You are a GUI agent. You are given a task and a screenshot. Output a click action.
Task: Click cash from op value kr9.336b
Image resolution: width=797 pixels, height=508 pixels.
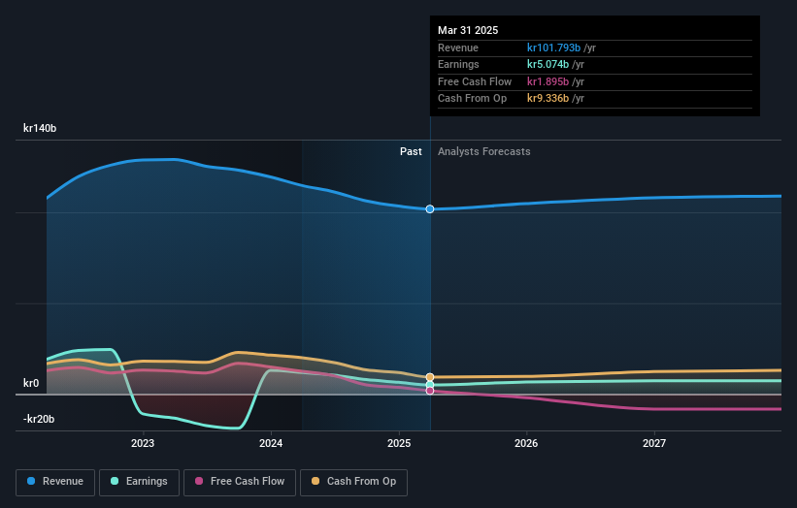click(x=548, y=99)
